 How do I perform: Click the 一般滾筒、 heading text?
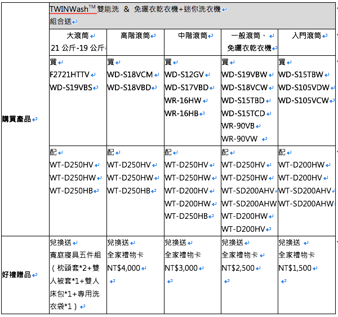(x=248, y=36)
